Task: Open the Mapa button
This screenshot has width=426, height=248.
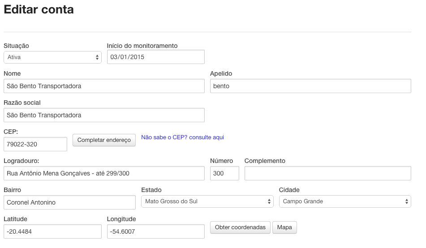Action: click(x=284, y=227)
